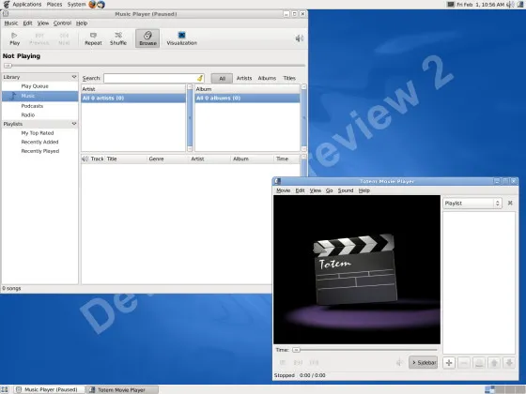
Task: Switch to Music Player in the taskbar
Action: [50, 389]
